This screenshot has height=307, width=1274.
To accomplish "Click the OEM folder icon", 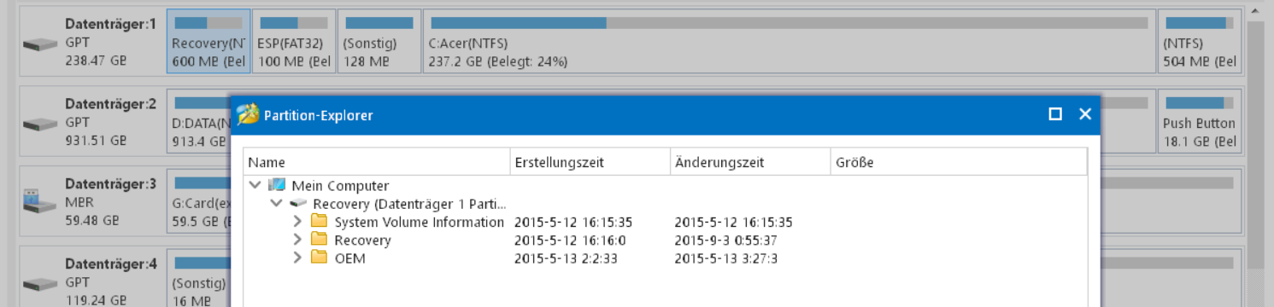I will click(320, 258).
